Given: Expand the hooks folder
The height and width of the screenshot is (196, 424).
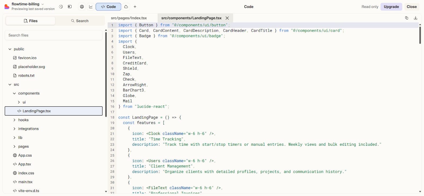Looking at the screenshot, I should [x=14, y=120].
